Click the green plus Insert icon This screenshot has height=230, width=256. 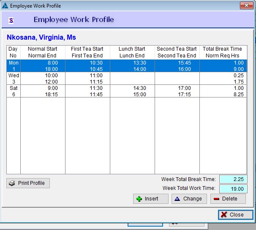[x=139, y=199]
